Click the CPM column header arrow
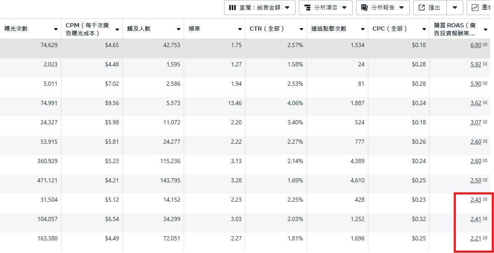Viewport: 494px width, 253px height. tap(117, 29)
